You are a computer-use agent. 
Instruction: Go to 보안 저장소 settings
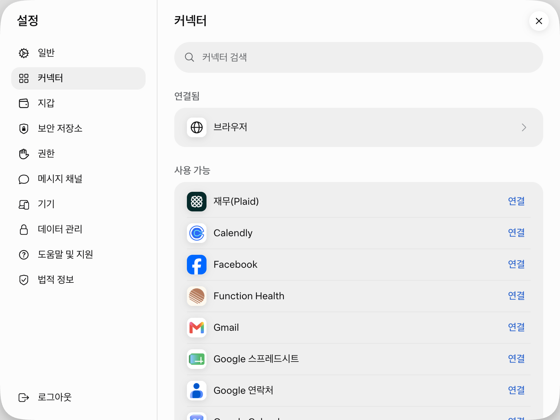coord(78,129)
